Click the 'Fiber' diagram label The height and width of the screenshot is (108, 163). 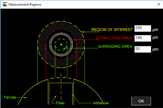pos(60,103)
